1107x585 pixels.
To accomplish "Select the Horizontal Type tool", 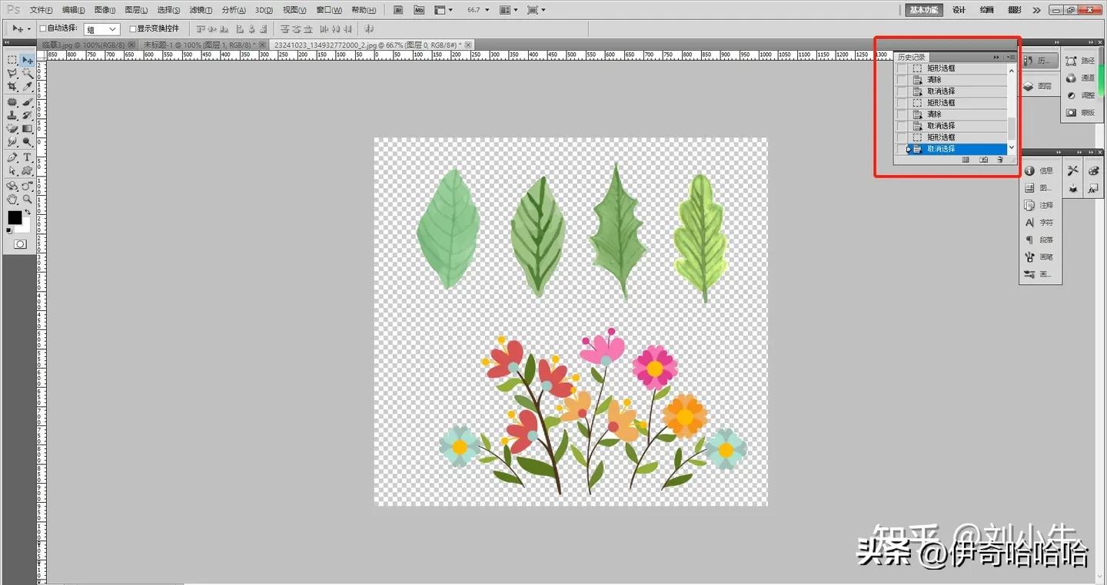I will click(x=27, y=157).
